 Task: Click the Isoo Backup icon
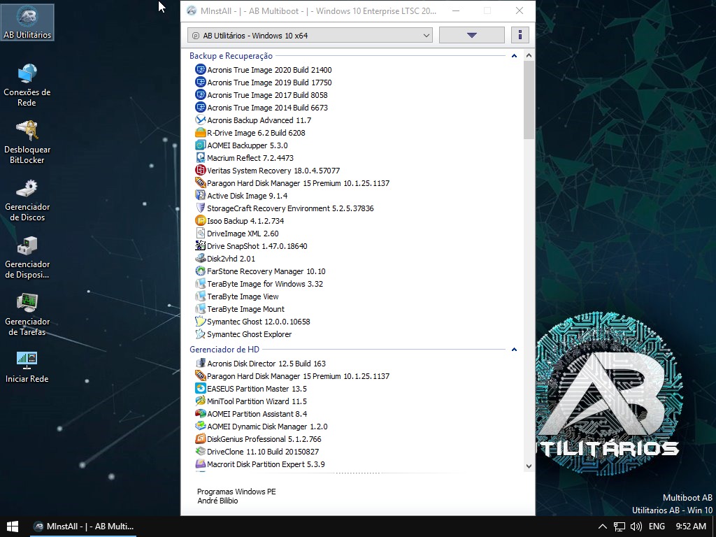201,220
